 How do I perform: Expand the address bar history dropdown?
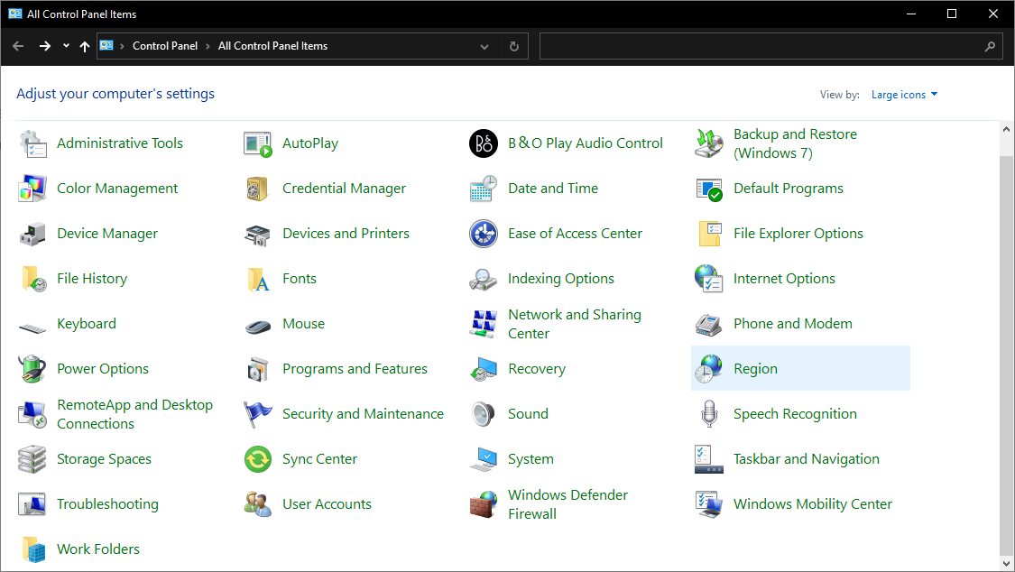[x=484, y=46]
